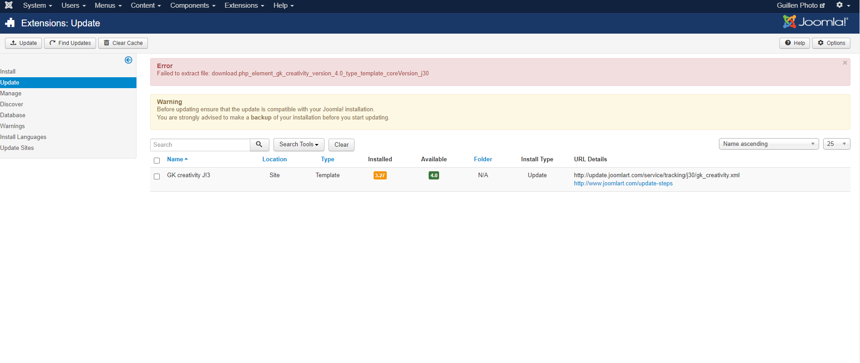Viewport: 860px width, 363px height.
Task: Check the GK creativity J!3 row checkbox
Action: [x=157, y=176]
